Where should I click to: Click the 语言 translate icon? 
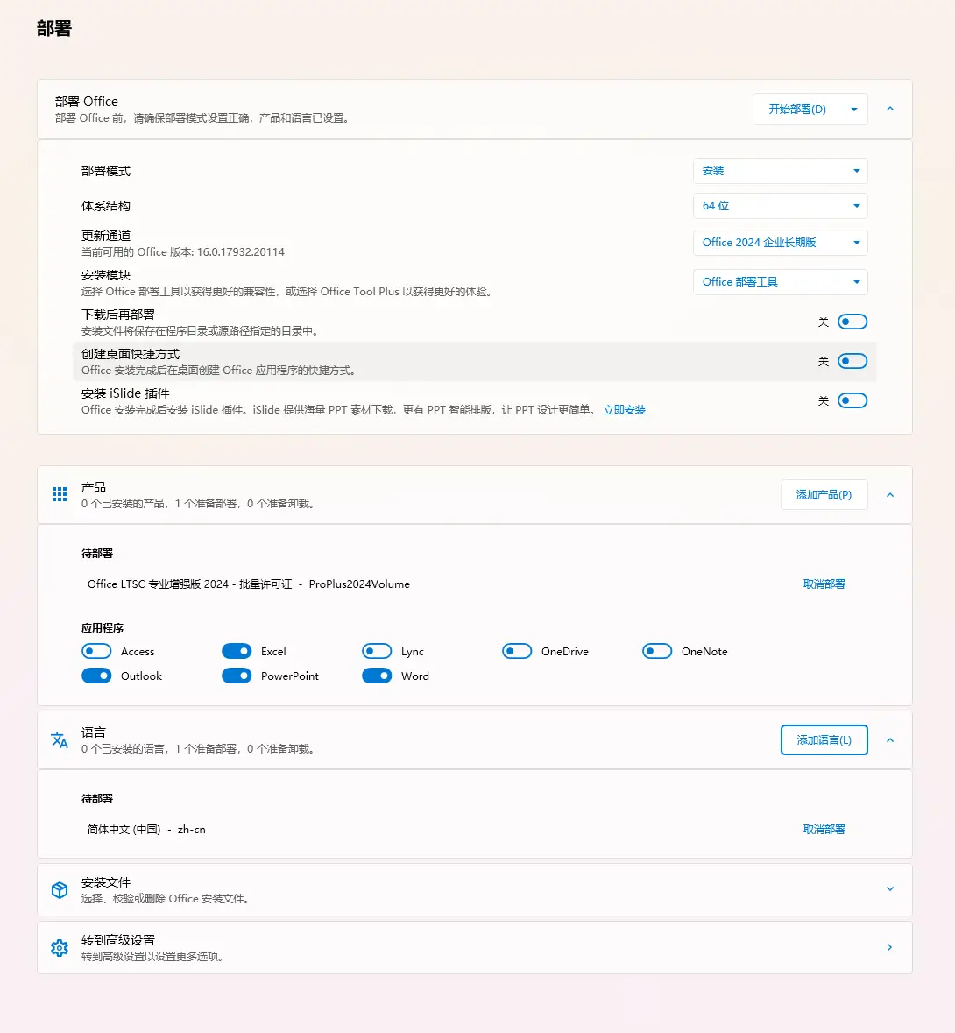point(59,739)
